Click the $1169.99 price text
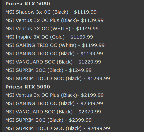Viewport: 144px width, 132px height. coord(82,37)
